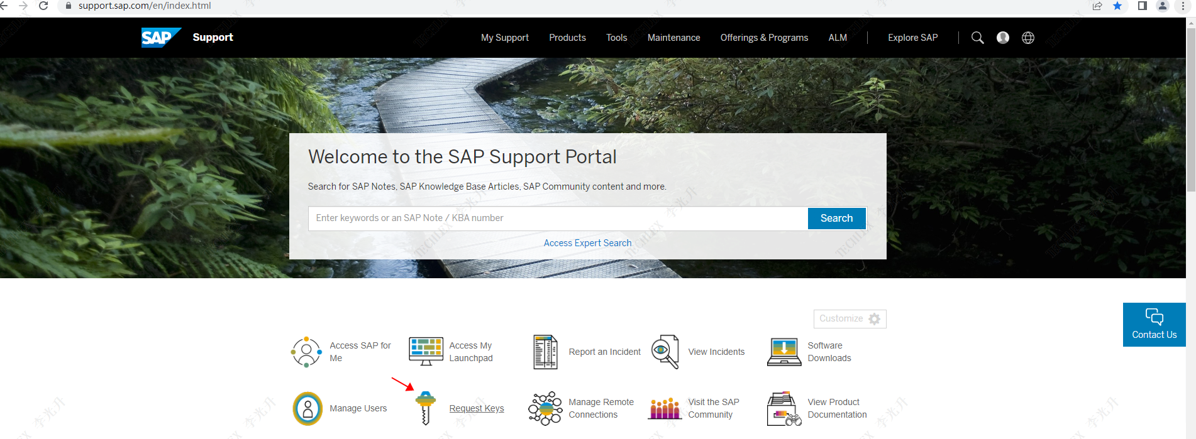Click the Manage Remote Connections network icon
The image size is (1196, 439).
545,408
